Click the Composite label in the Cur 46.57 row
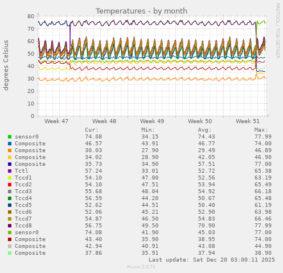 coord(30,144)
